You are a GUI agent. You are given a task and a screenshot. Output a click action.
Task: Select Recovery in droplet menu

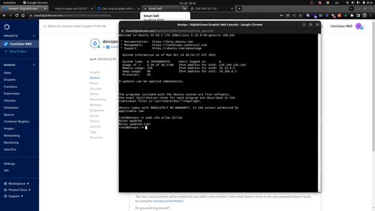(96, 138)
